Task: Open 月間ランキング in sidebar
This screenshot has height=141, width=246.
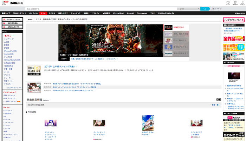Action: tap(9, 98)
